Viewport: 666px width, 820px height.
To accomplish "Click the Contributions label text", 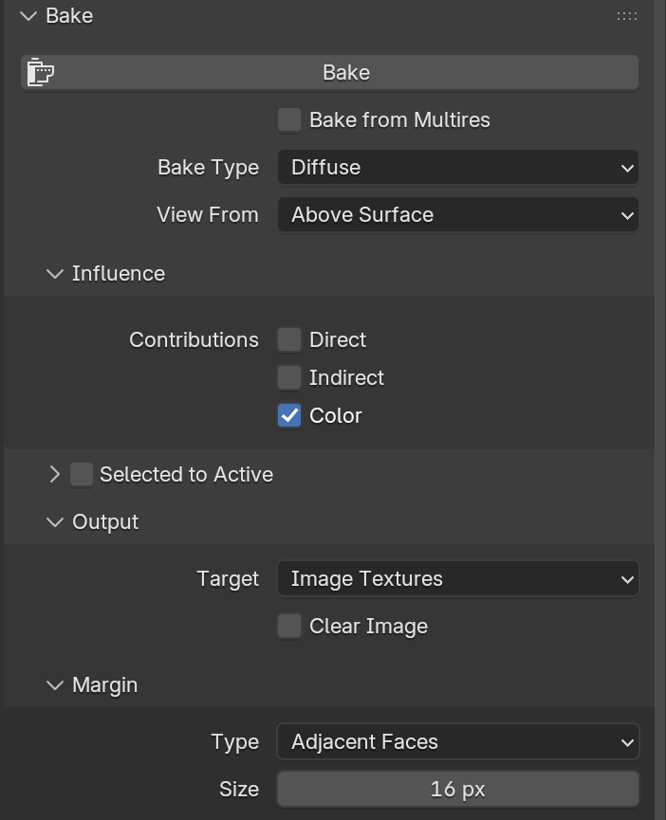I will tap(194, 340).
